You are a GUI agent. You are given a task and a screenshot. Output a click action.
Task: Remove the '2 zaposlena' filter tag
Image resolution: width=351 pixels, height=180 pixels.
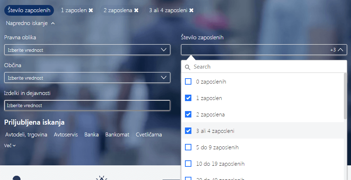coord(136,10)
